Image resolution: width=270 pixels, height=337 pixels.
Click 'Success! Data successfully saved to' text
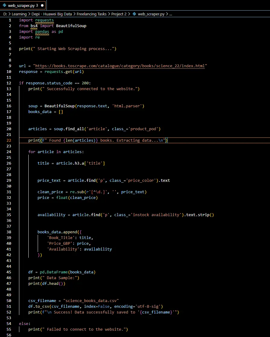coord(94,312)
